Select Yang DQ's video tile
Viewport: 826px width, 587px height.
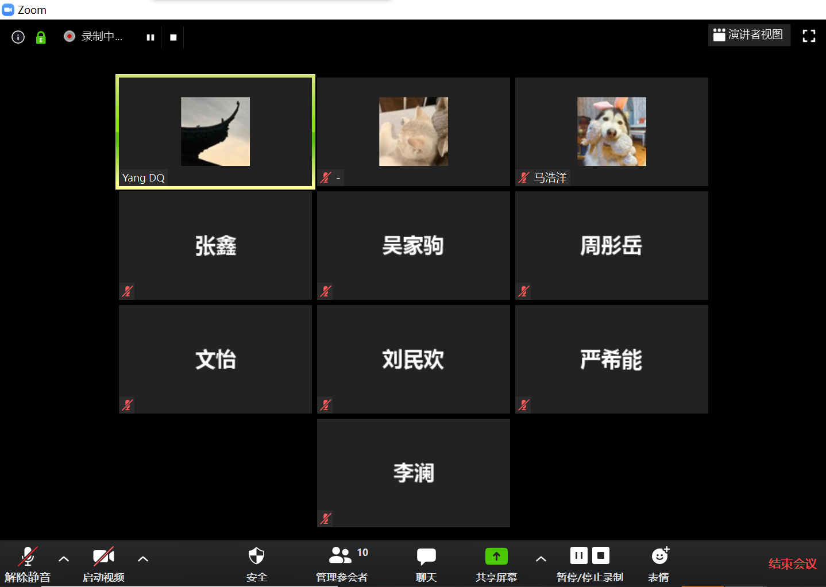click(x=215, y=132)
